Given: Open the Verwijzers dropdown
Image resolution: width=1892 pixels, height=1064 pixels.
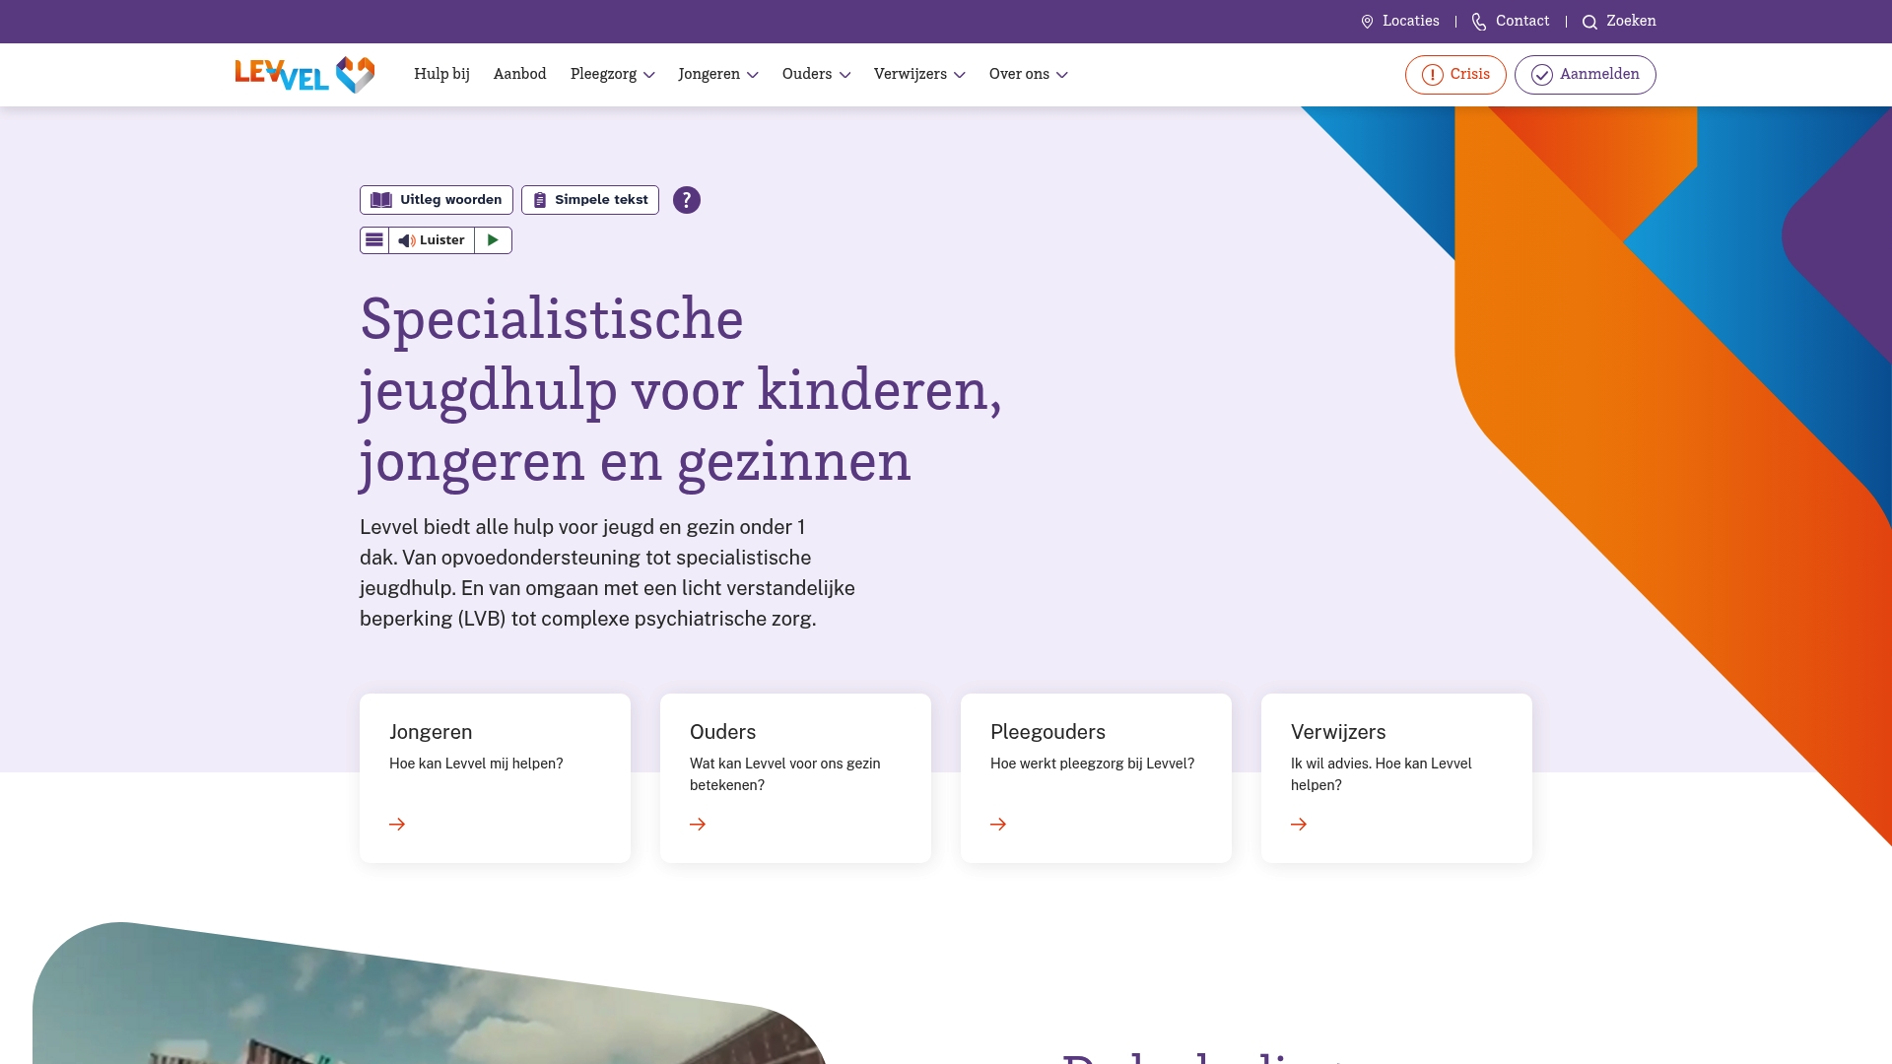Looking at the screenshot, I should tap(919, 74).
